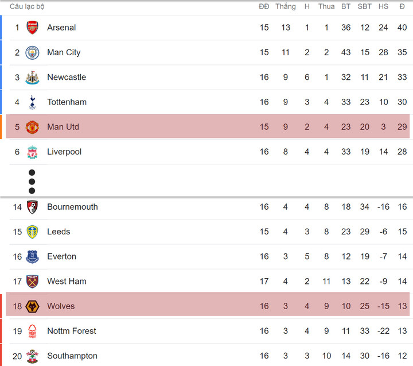Viewport: 413px width, 366px height.
Task: Click Arsenal's 40 points value
Action: pyautogui.click(x=402, y=28)
